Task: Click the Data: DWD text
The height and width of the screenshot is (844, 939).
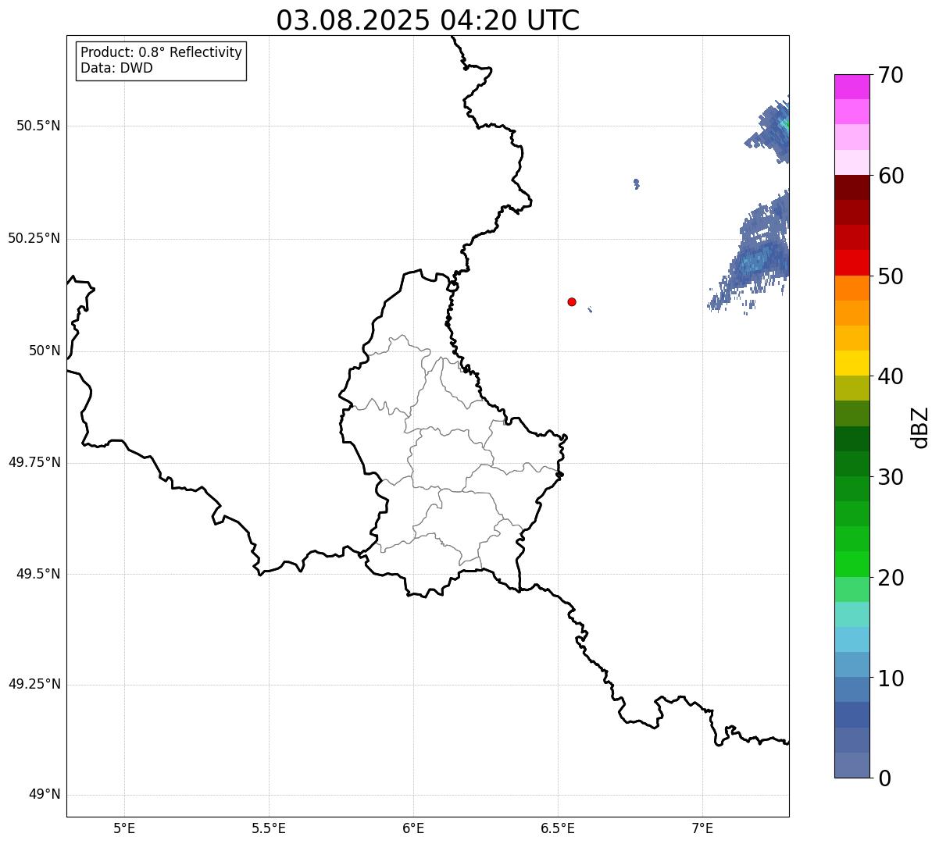Action: pos(117,68)
